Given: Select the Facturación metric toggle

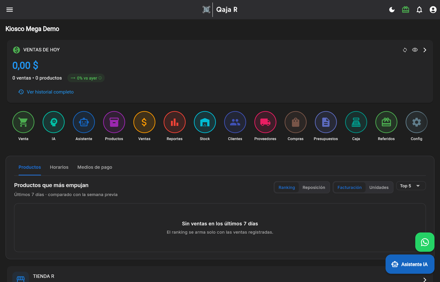Looking at the screenshot, I should 350,187.
